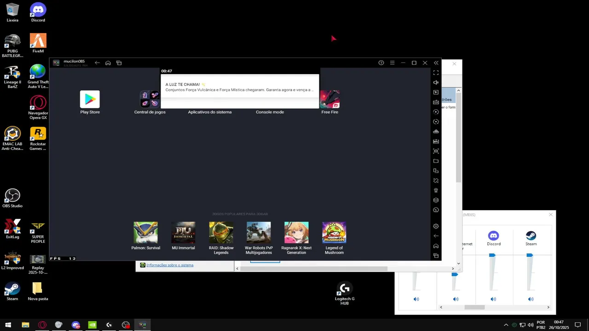Mute Steam in volume mixer

531,299
